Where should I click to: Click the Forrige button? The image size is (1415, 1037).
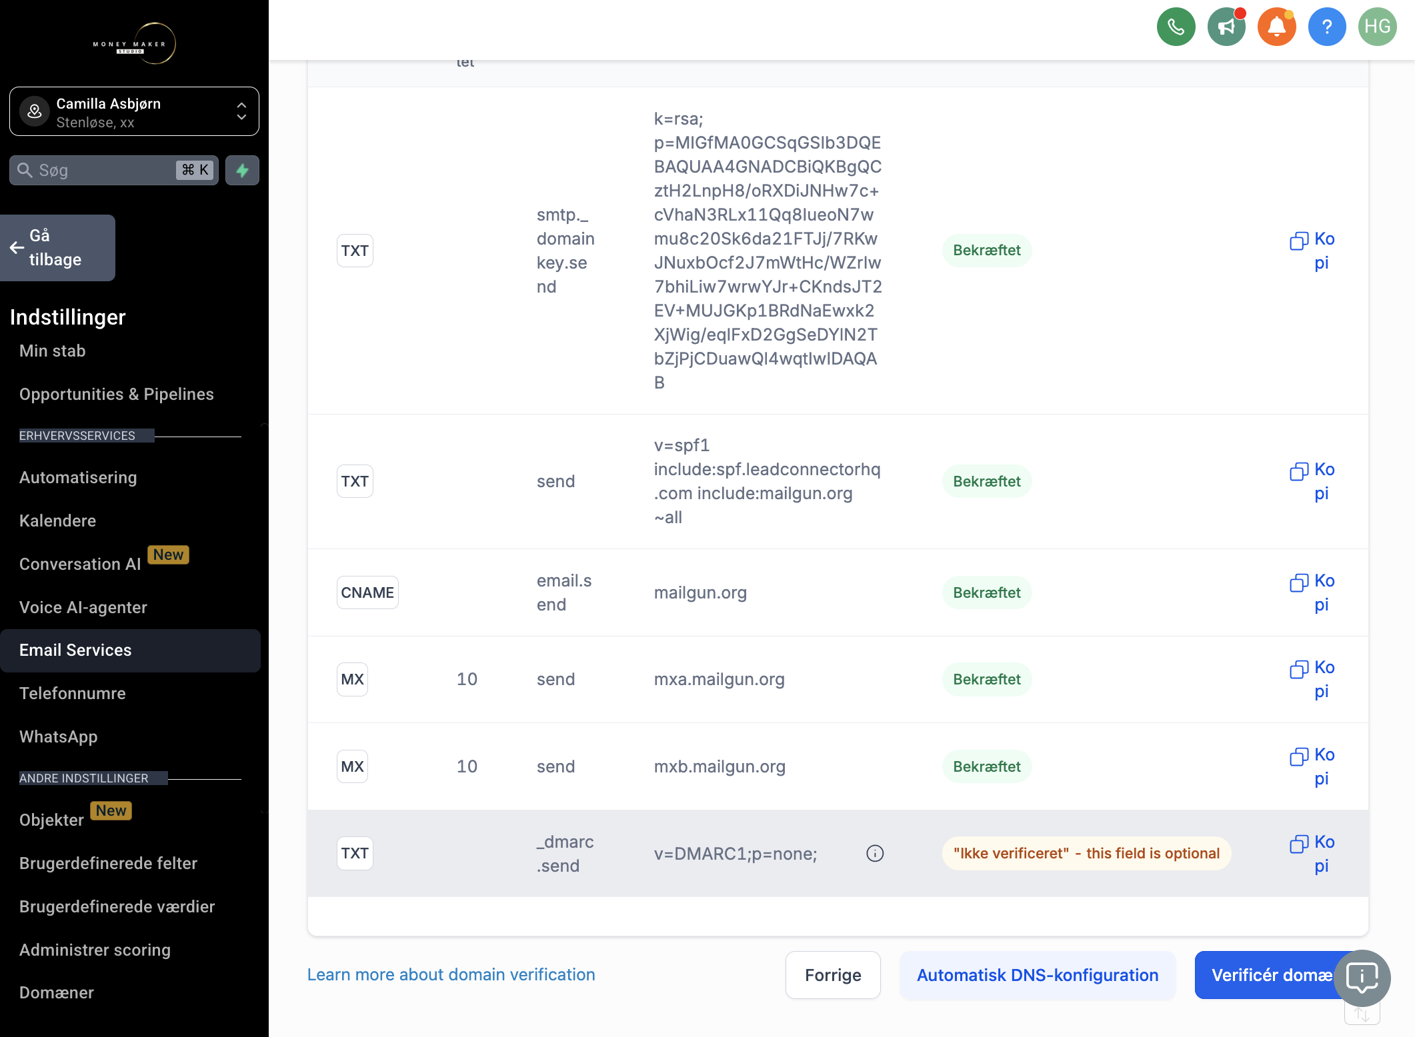click(833, 975)
